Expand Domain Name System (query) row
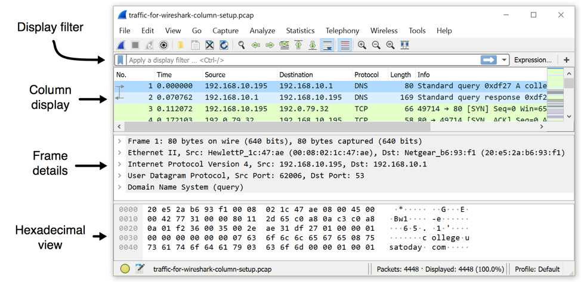 (119, 187)
